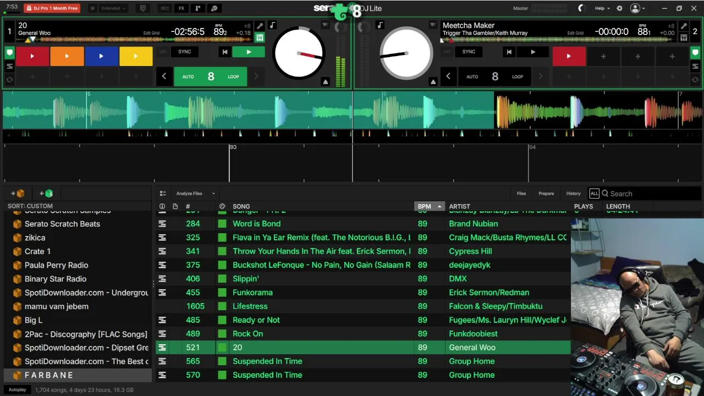Click the shield icon in top toolbar

click(143, 8)
